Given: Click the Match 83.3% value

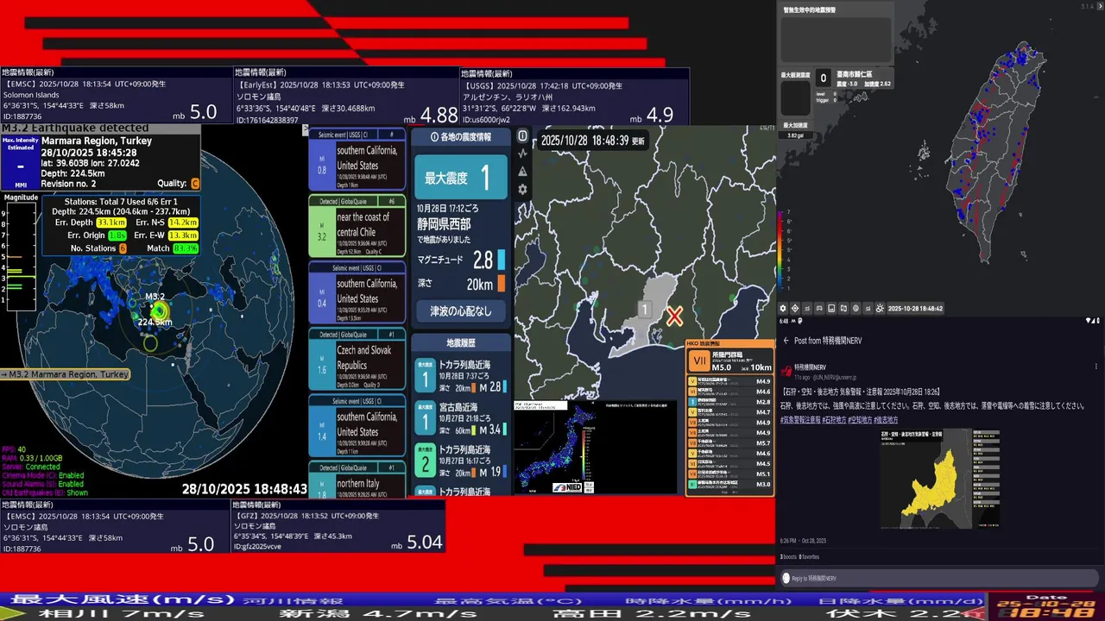Looking at the screenshot, I should [x=185, y=248].
